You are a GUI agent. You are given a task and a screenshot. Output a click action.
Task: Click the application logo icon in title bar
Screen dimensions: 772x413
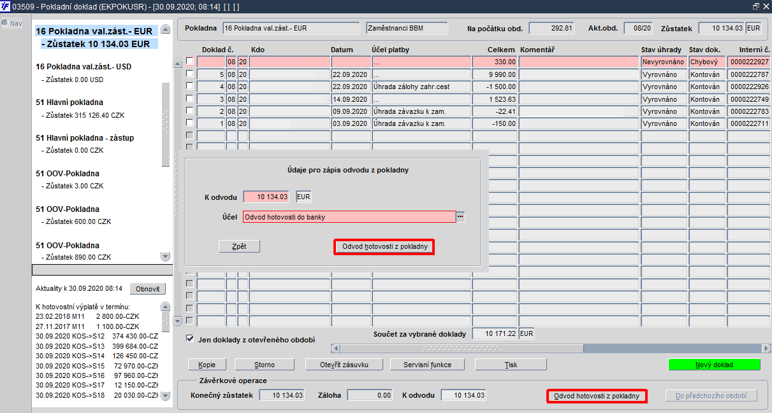coord(6,6)
